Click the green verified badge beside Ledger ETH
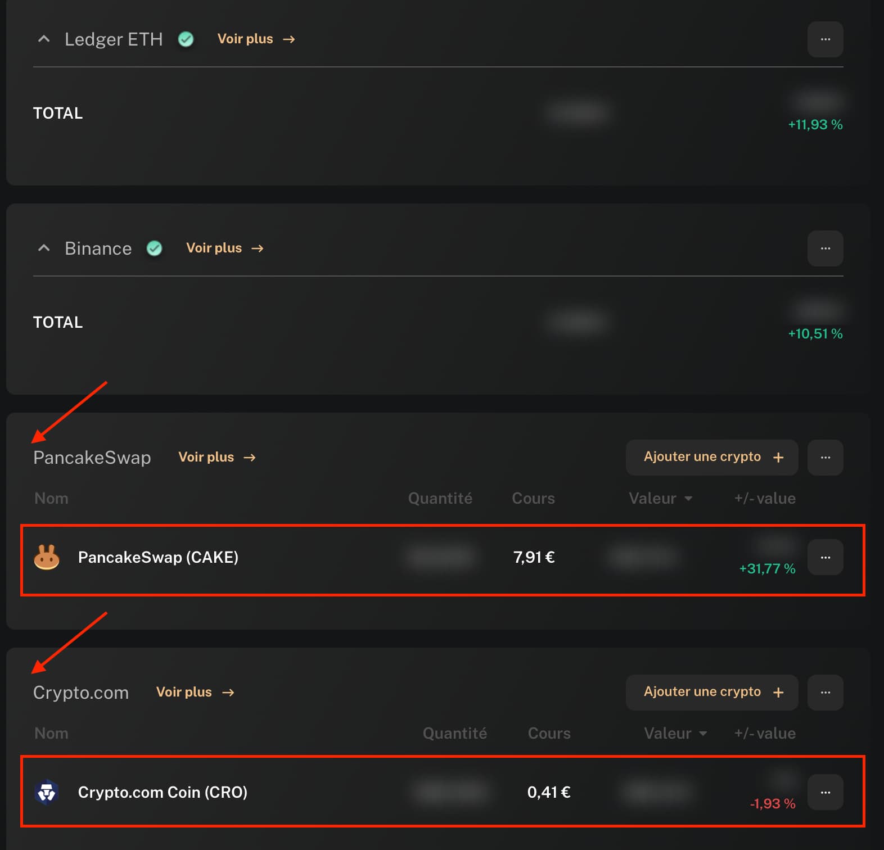Screen dimensions: 884x850 click(x=186, y=39)
